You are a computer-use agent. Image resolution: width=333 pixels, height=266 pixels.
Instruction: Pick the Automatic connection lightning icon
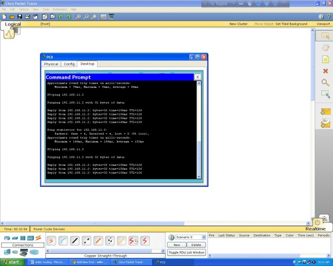(51, 241)
